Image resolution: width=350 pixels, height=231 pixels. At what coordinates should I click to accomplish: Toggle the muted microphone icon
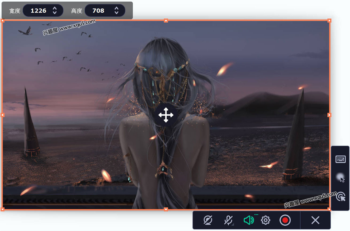point(228,220)
